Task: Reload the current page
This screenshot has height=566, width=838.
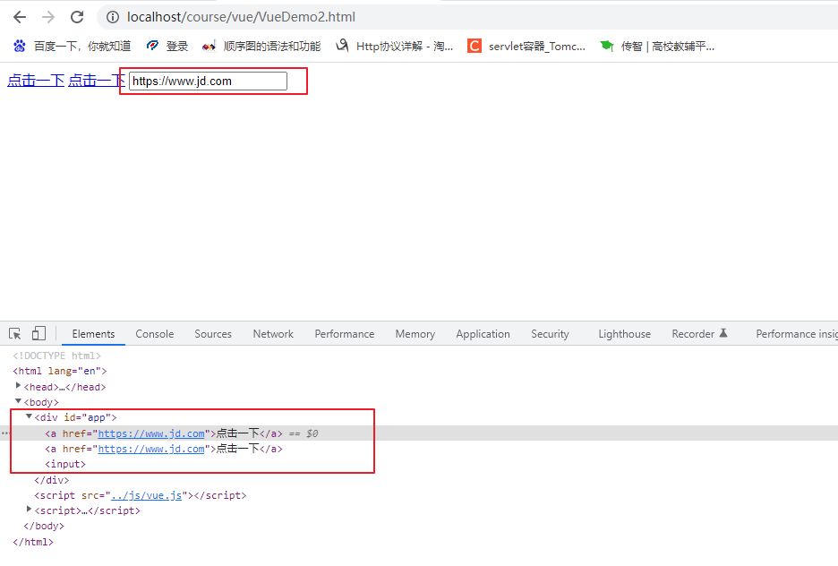Action: click(77, 17)
